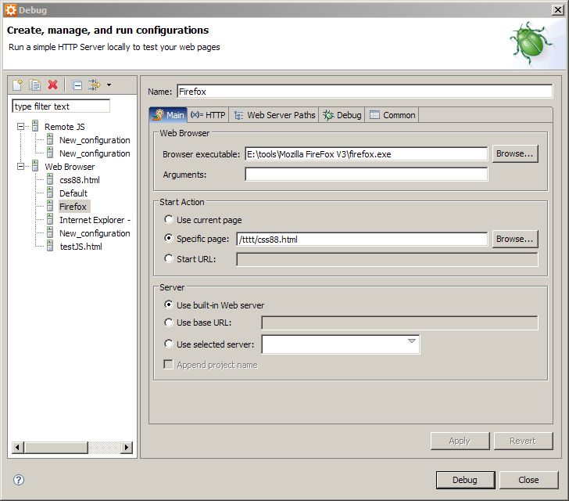Viewport: 569px width, 501px height.
Task: Select the testJS.html configuration icon
Action: click(x=49, y=247)
